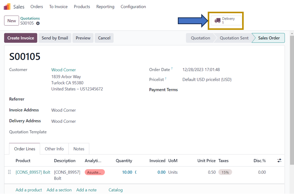The width and height of the screenshot is (294, 196).
Task: Click the help mark next to Order Date
Action: tap(172, 69)
